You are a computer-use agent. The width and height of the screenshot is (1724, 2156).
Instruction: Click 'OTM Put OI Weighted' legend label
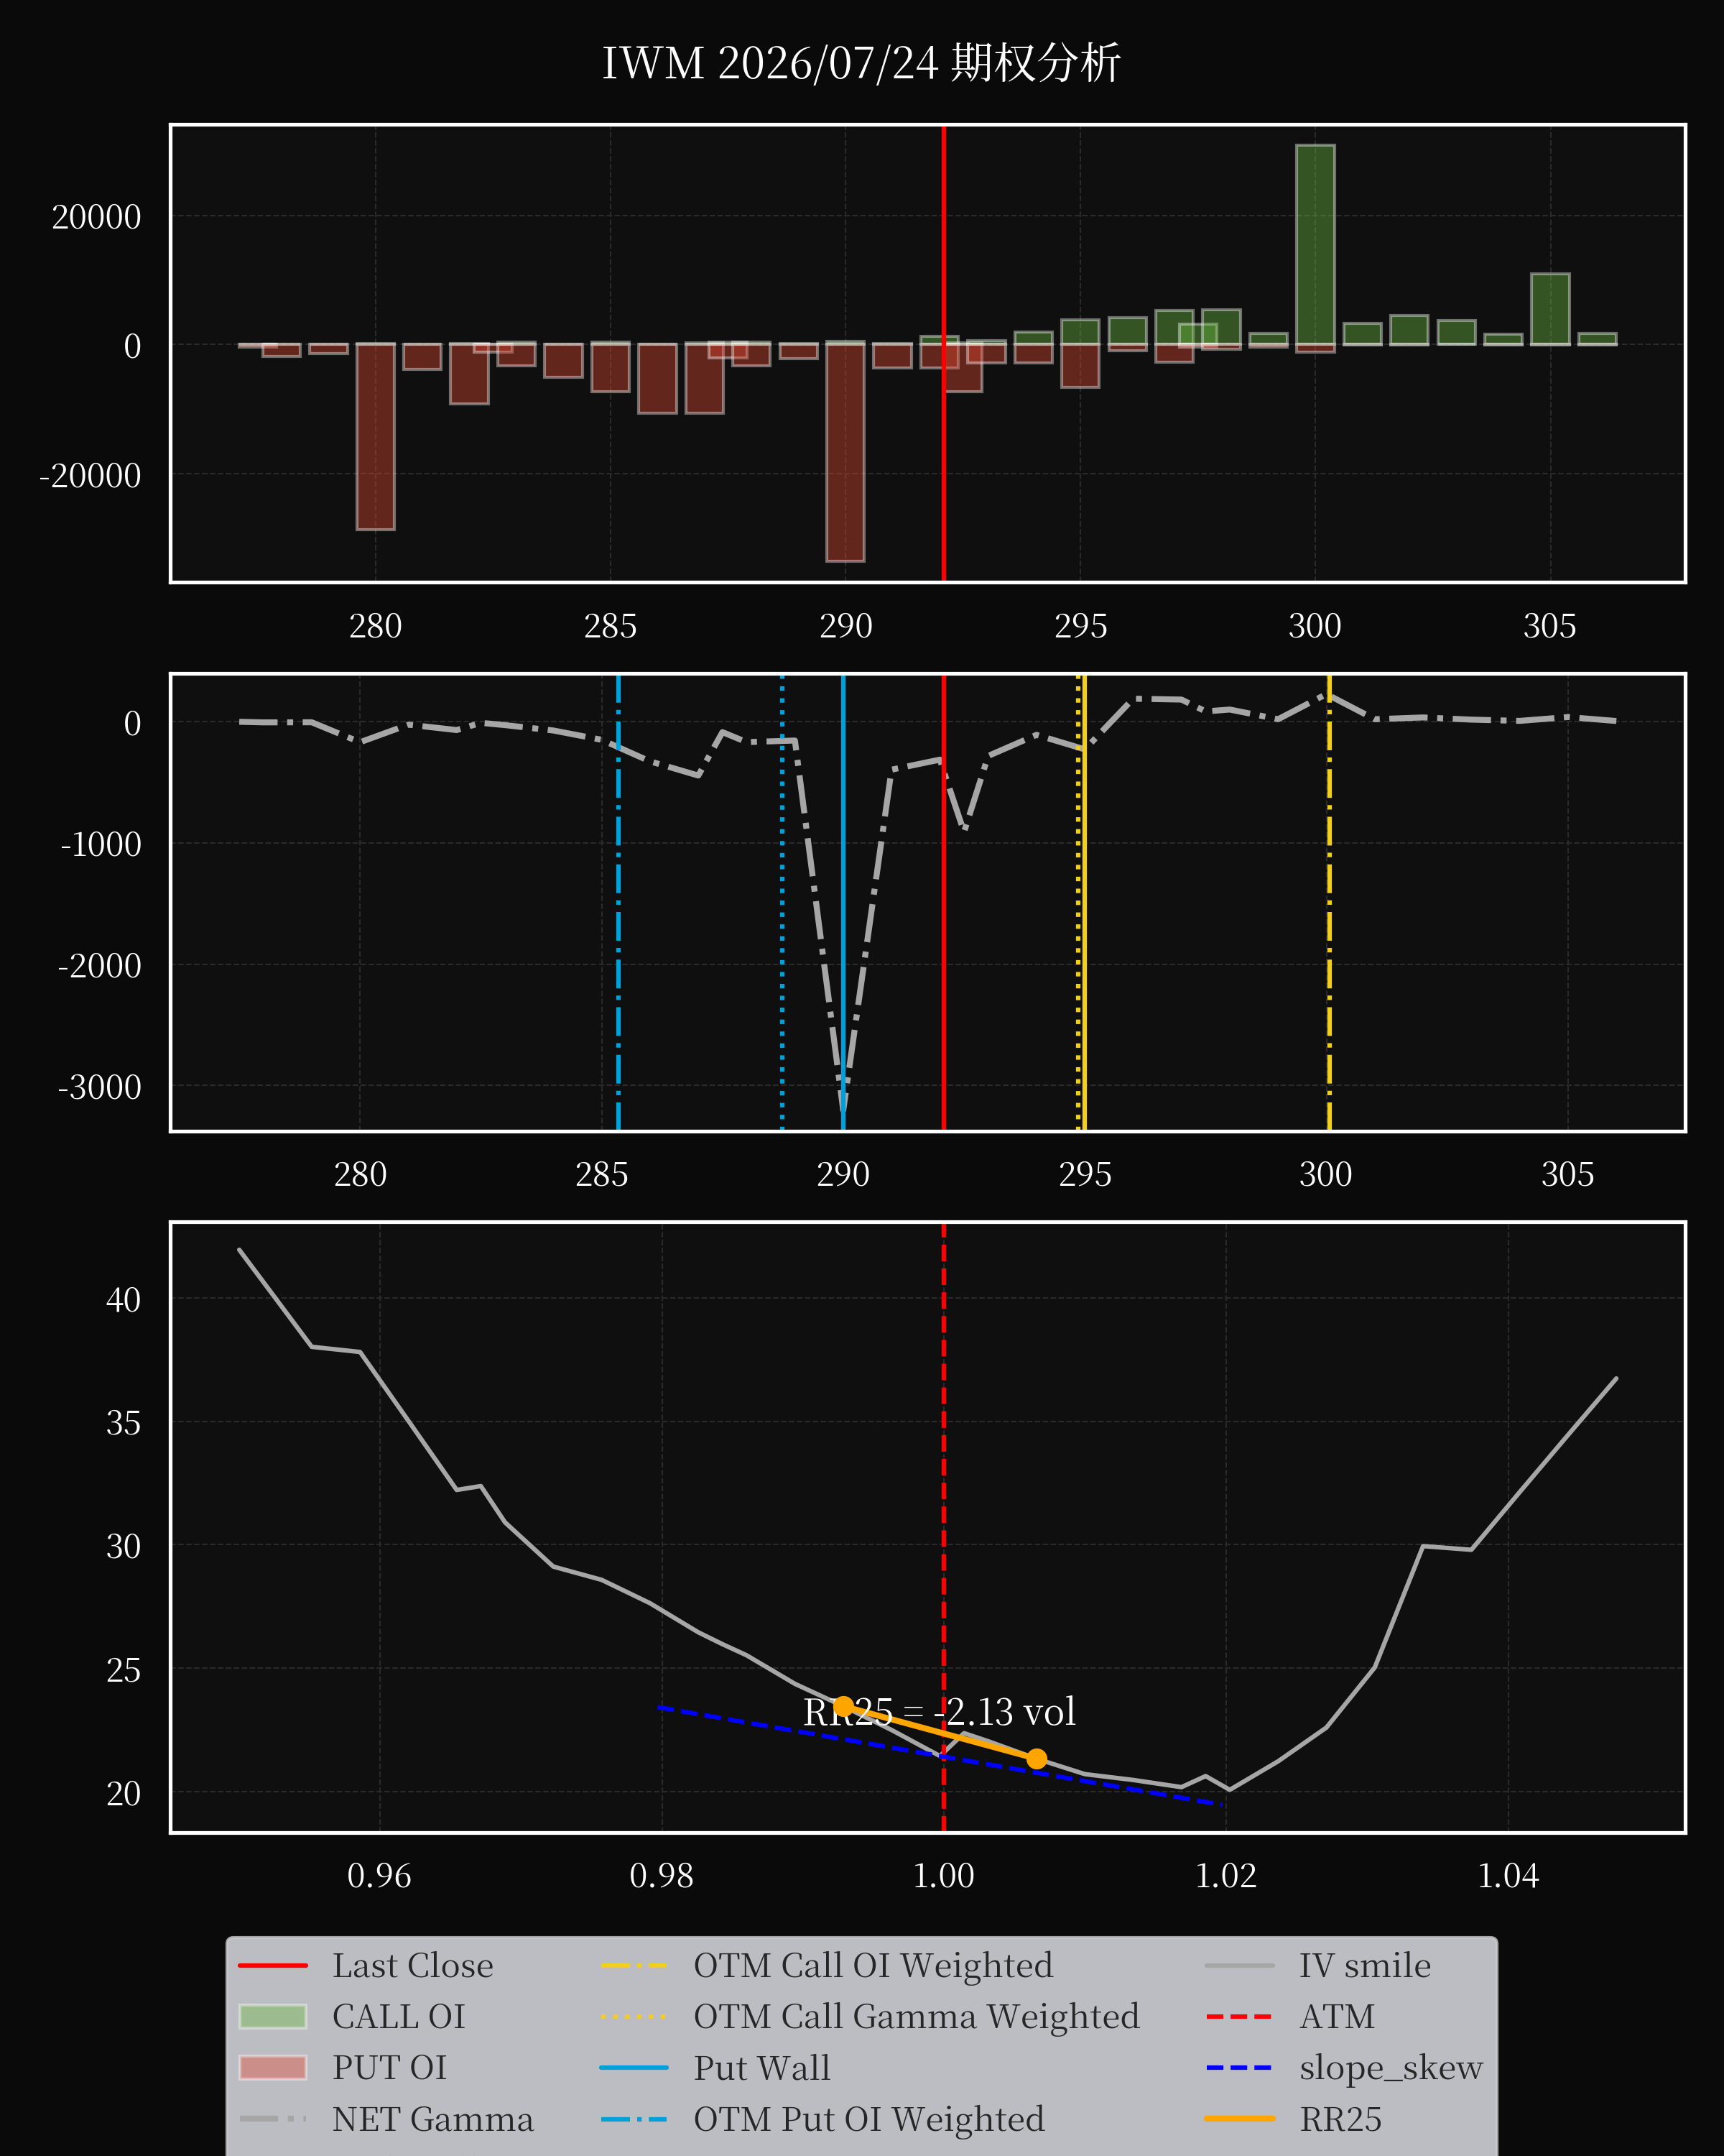(x=869, y=2119)
